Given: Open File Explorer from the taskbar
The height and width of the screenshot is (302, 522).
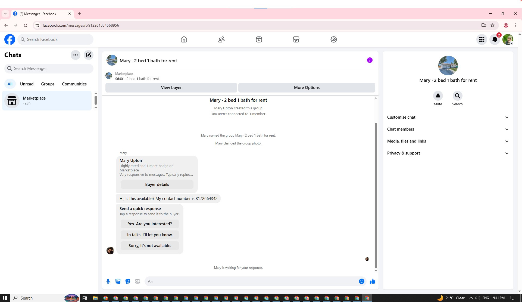Looking at the screenshot, I should click(95, 298).
